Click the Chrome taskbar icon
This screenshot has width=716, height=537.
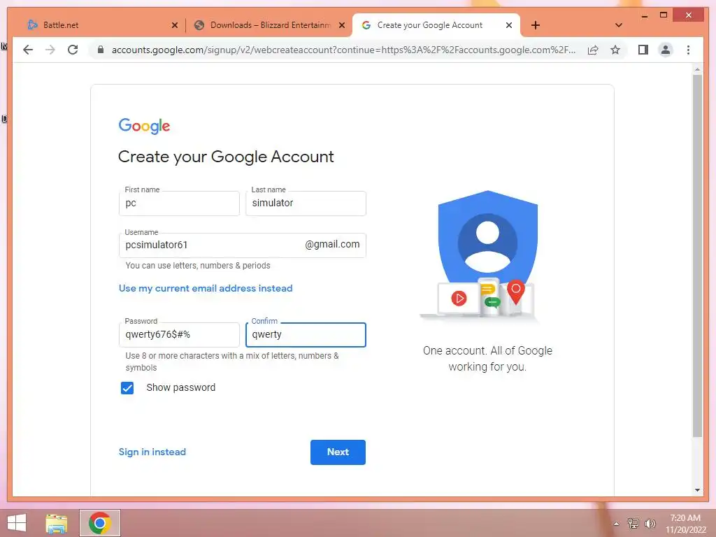click(100, 523)
